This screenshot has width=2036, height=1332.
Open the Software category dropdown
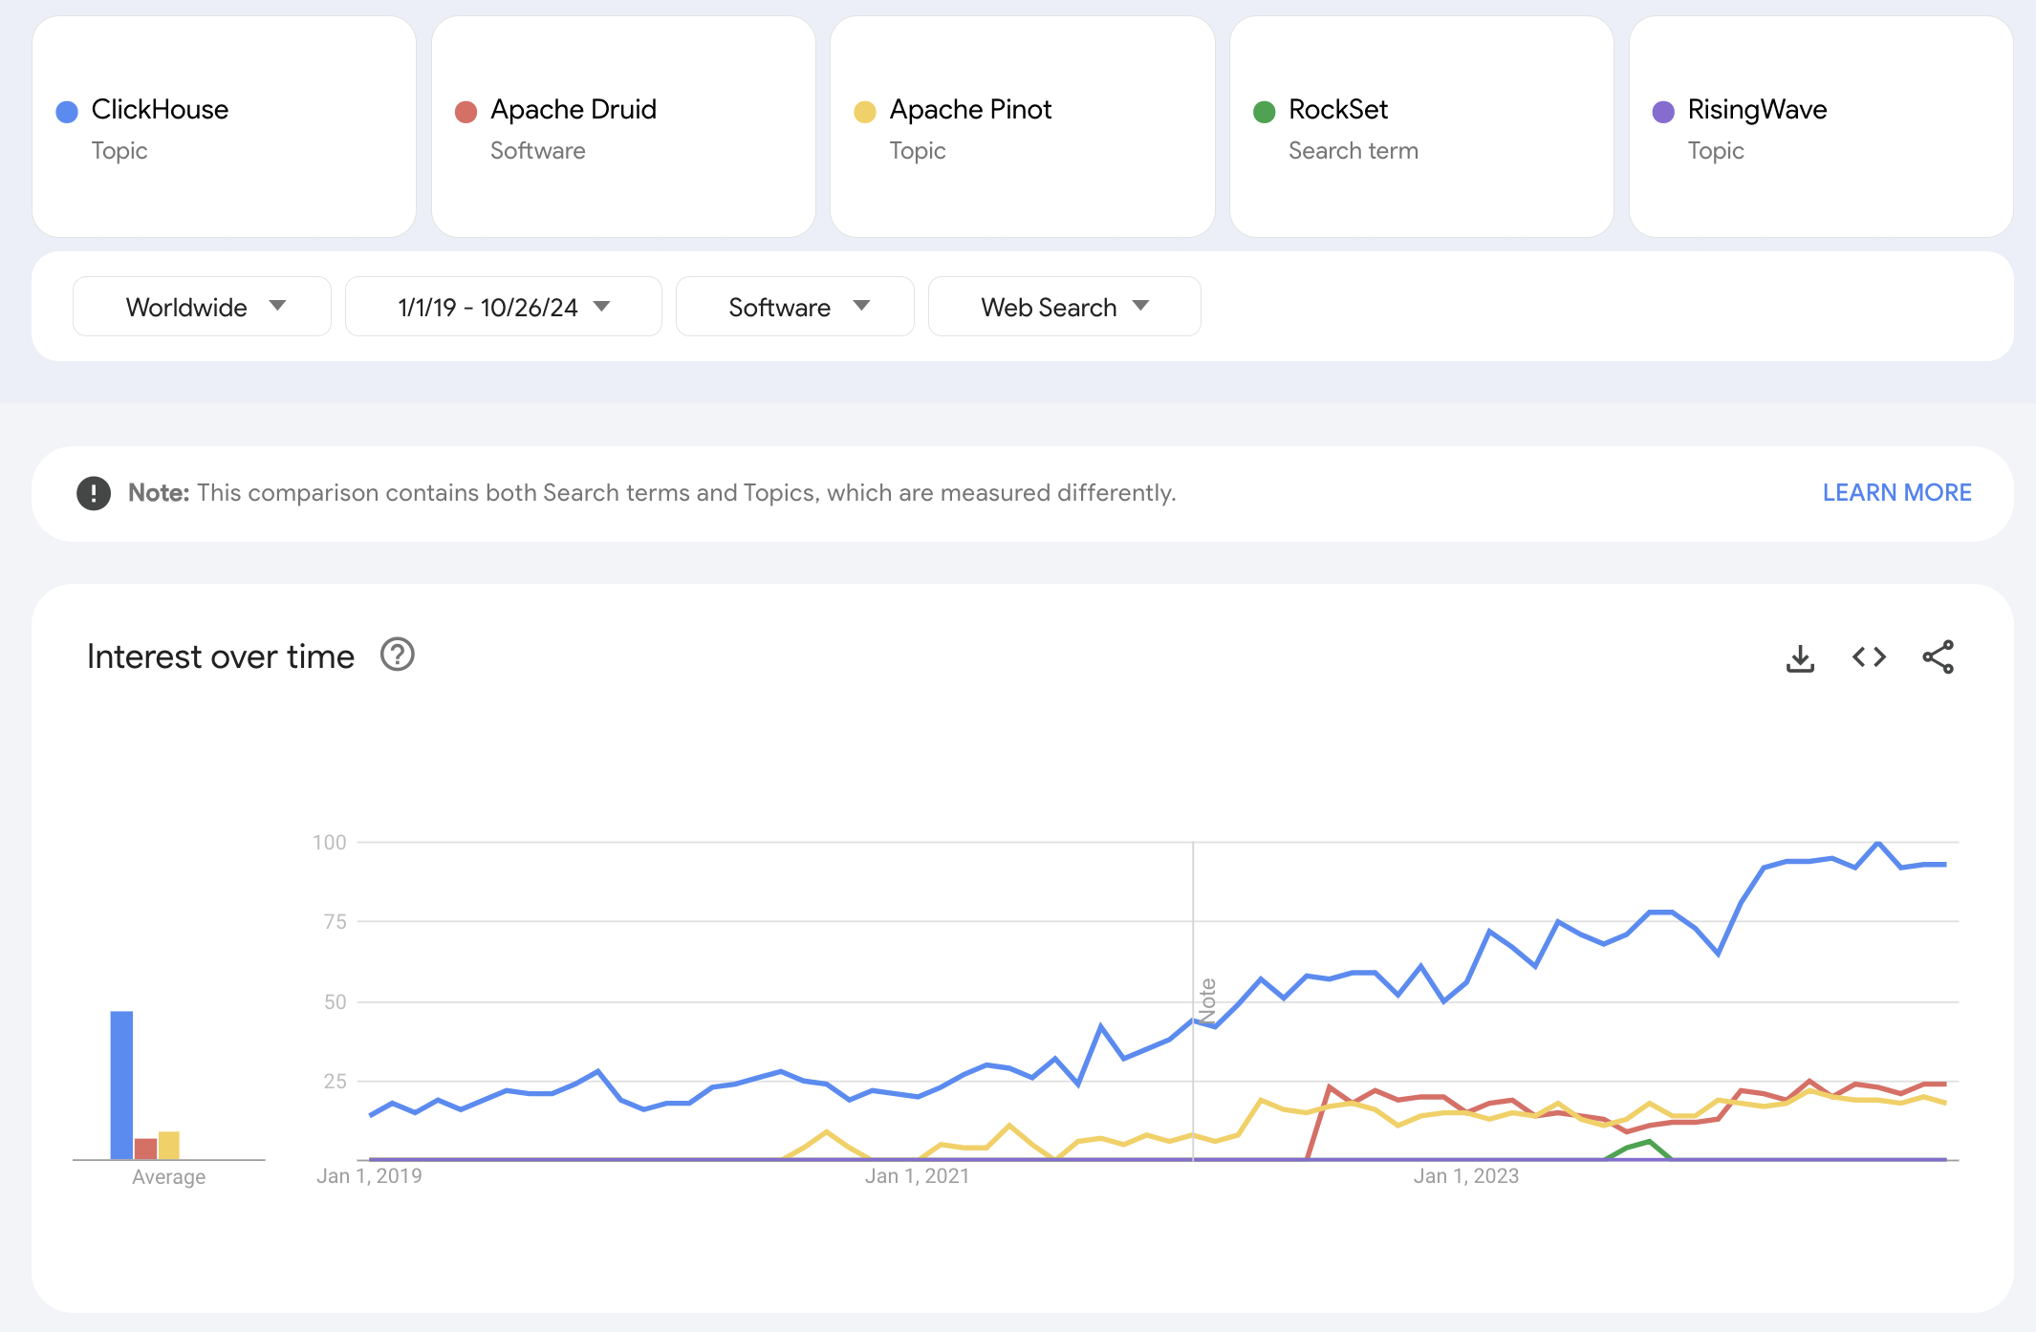coord(794,307)
